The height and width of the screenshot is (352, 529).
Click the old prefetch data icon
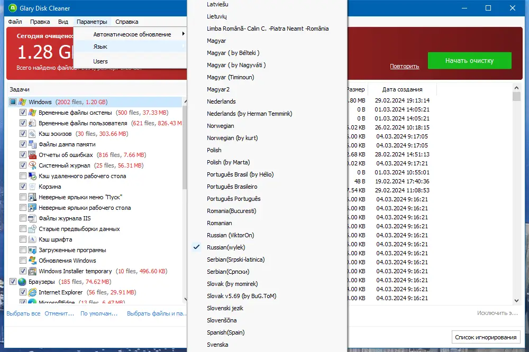tap(32, 229)
